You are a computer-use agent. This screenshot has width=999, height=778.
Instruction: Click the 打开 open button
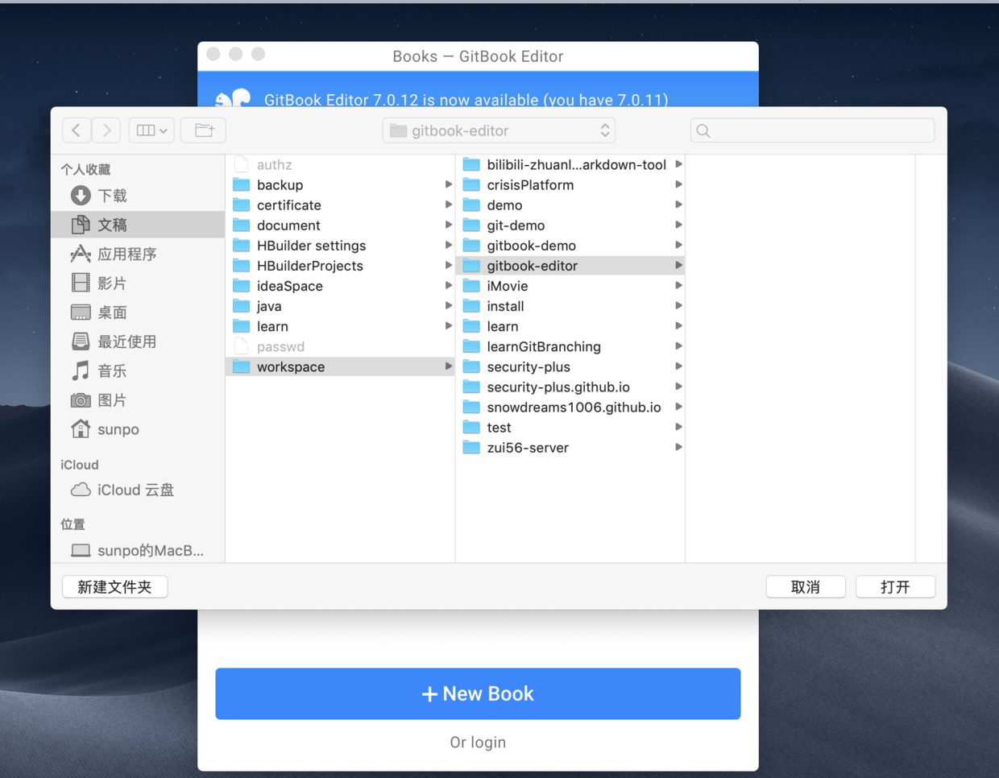(895, 586)
